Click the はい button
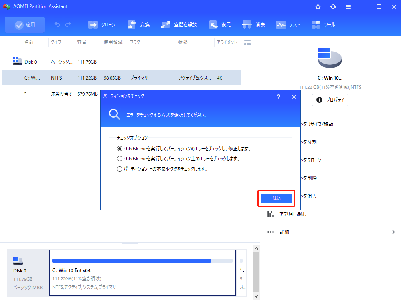 click(276, 198)
